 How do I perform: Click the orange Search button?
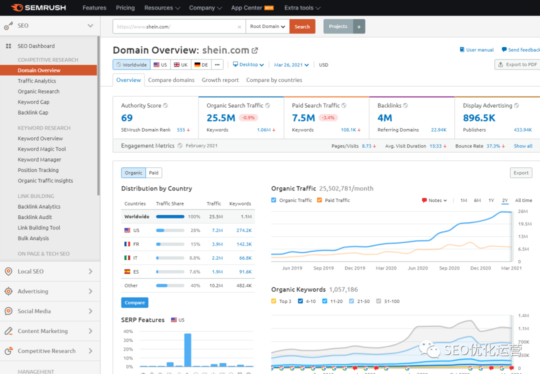tap(302, 26)
